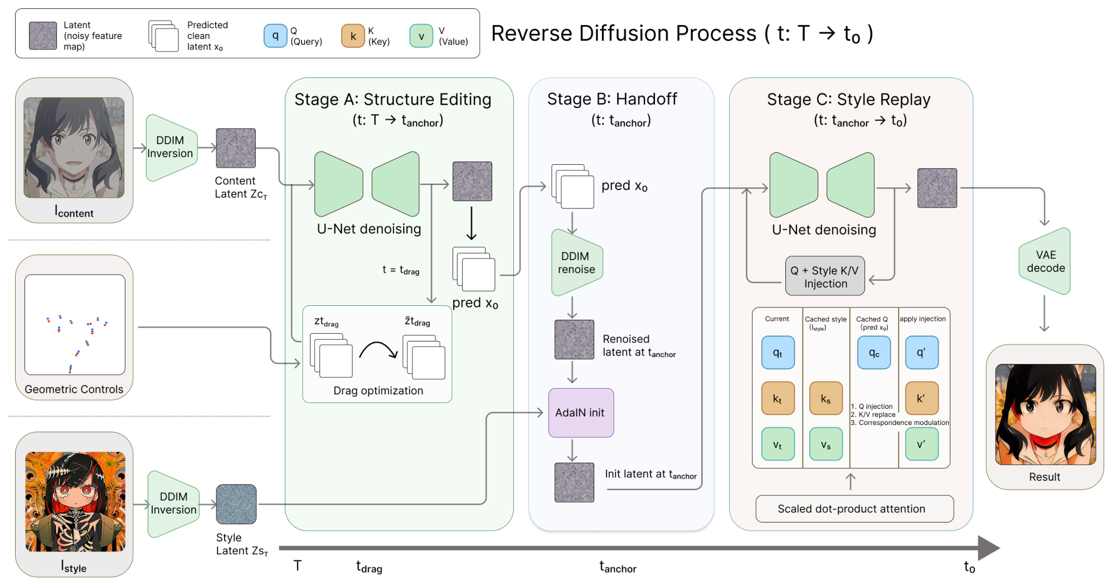Select the v' injected value box
This screenshot has height=586, width=1112.
point(921,444)
